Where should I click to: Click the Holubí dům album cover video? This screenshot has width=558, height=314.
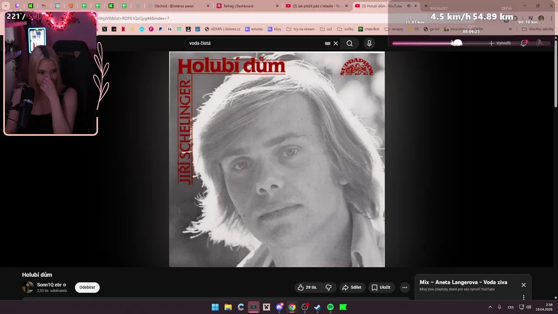pos(277,159)
